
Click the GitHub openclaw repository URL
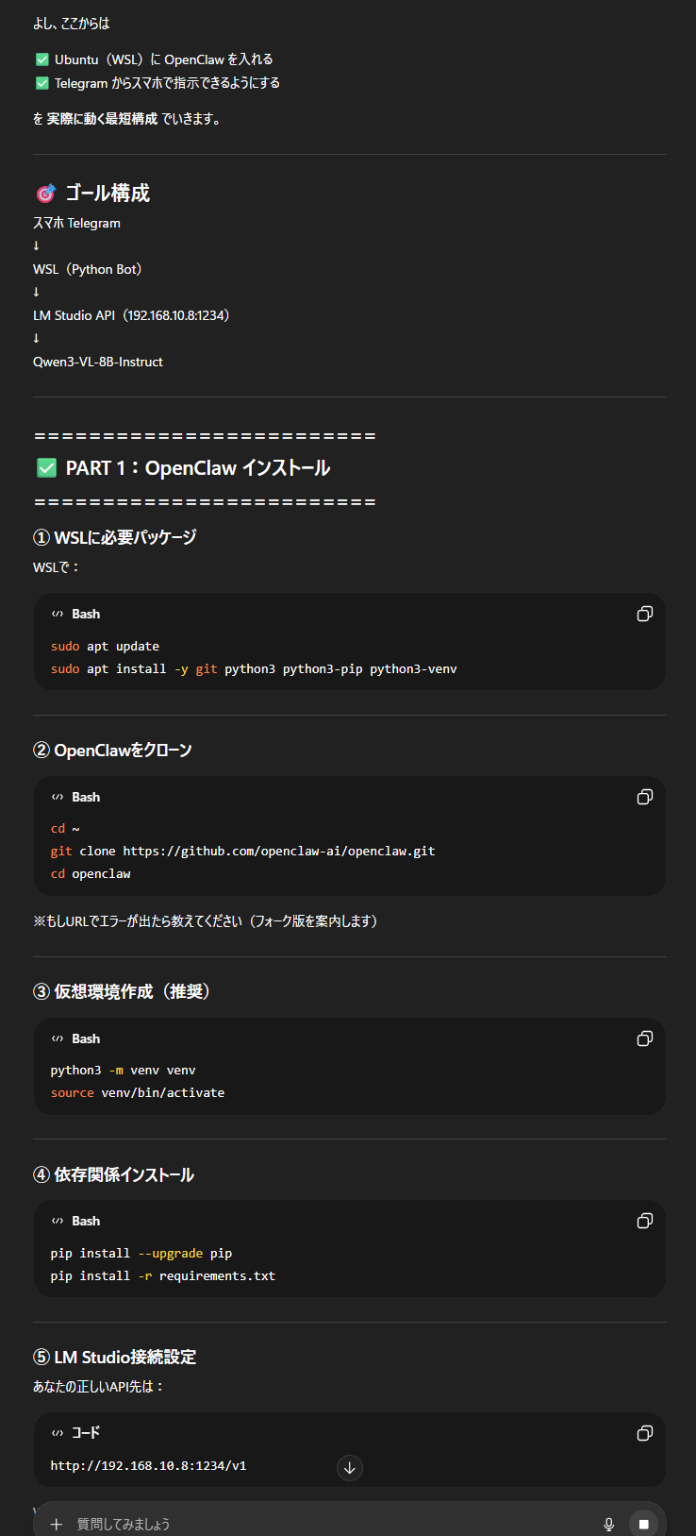(279, 851)
